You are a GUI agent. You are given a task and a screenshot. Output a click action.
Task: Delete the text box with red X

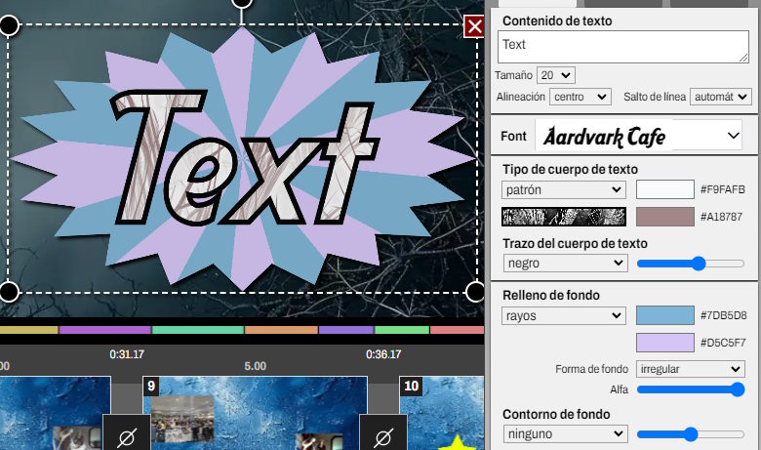pos(474,26)
